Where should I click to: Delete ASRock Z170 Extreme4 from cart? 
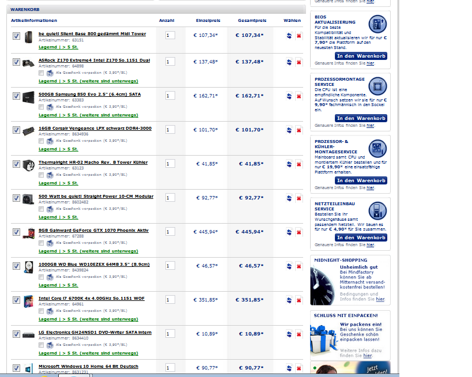pos(299,62)
